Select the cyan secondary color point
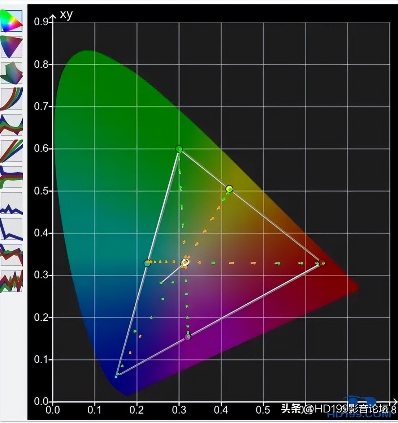 pyautogui.click(x=147, y=263)
